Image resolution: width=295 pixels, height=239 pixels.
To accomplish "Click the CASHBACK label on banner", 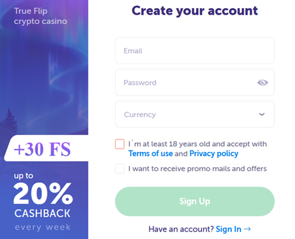I will tap(43, 213).
